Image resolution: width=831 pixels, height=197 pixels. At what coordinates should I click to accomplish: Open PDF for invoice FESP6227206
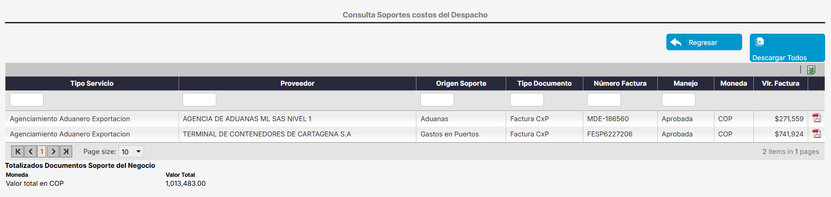coord(817,133)
